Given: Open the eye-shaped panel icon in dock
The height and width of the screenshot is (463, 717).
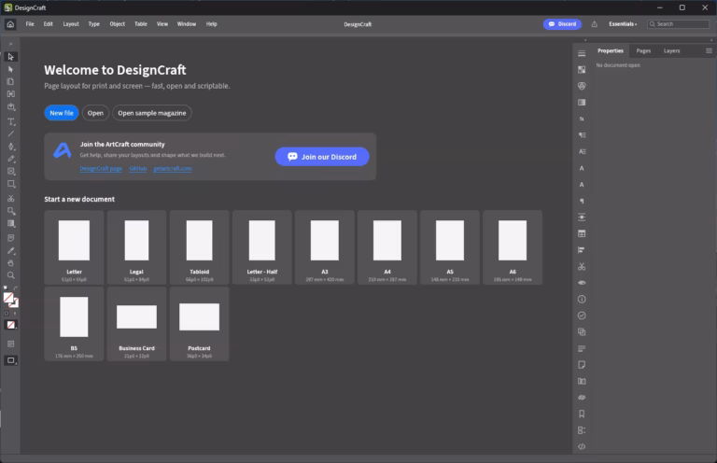Looking at the screenshot, I should 582,283.
